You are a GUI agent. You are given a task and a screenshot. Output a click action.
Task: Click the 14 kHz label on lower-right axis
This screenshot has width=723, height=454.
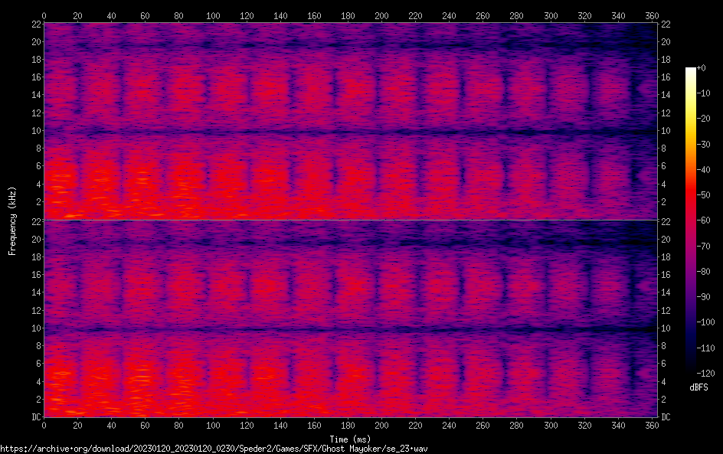click(x=666, y=293)
